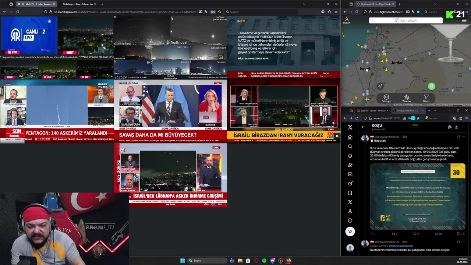Open more menu on Hizbullah post
This screenshot has width=471, height=265.
464,137
